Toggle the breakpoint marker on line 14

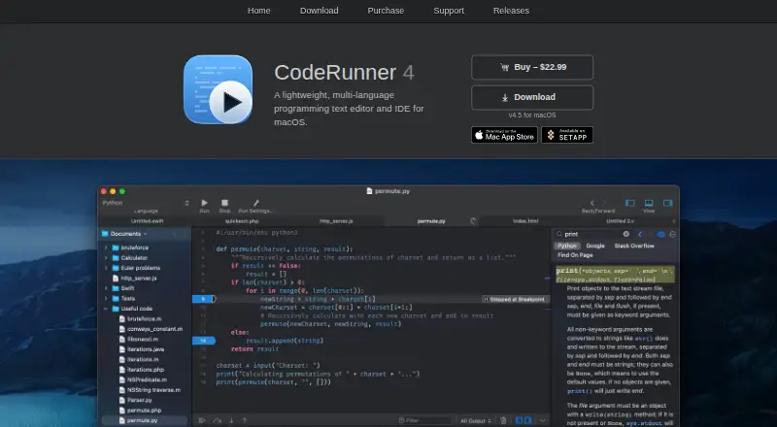(x=204, y=341)
